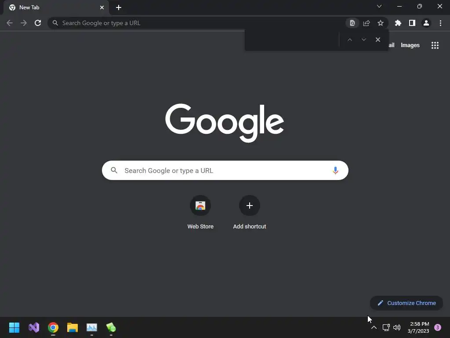Open notifications badge showing 3

point(437,327)
